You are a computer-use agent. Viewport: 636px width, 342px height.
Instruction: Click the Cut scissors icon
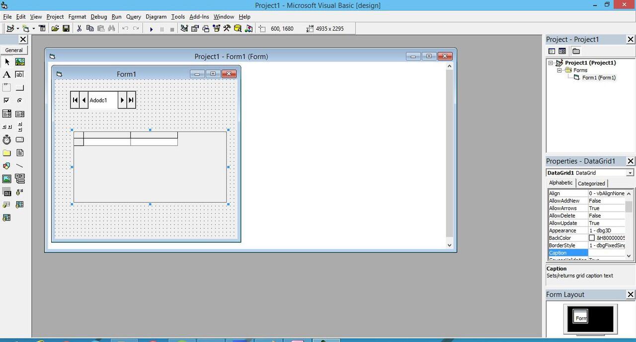(x=79, y=29)
